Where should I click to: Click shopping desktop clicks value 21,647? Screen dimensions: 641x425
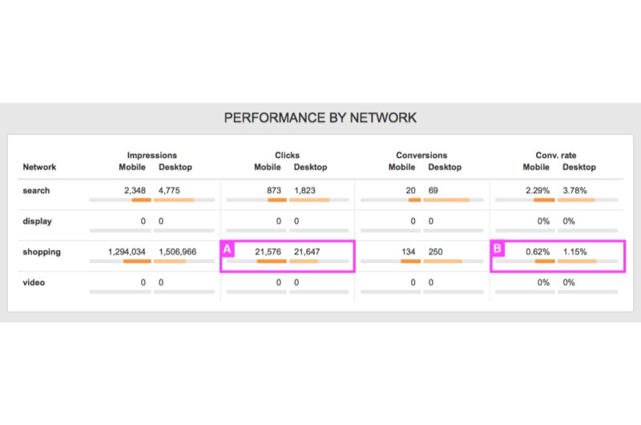307,252
